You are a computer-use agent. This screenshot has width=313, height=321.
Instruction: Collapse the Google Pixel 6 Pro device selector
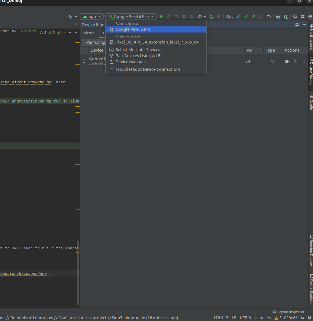(x=131, y=17)
